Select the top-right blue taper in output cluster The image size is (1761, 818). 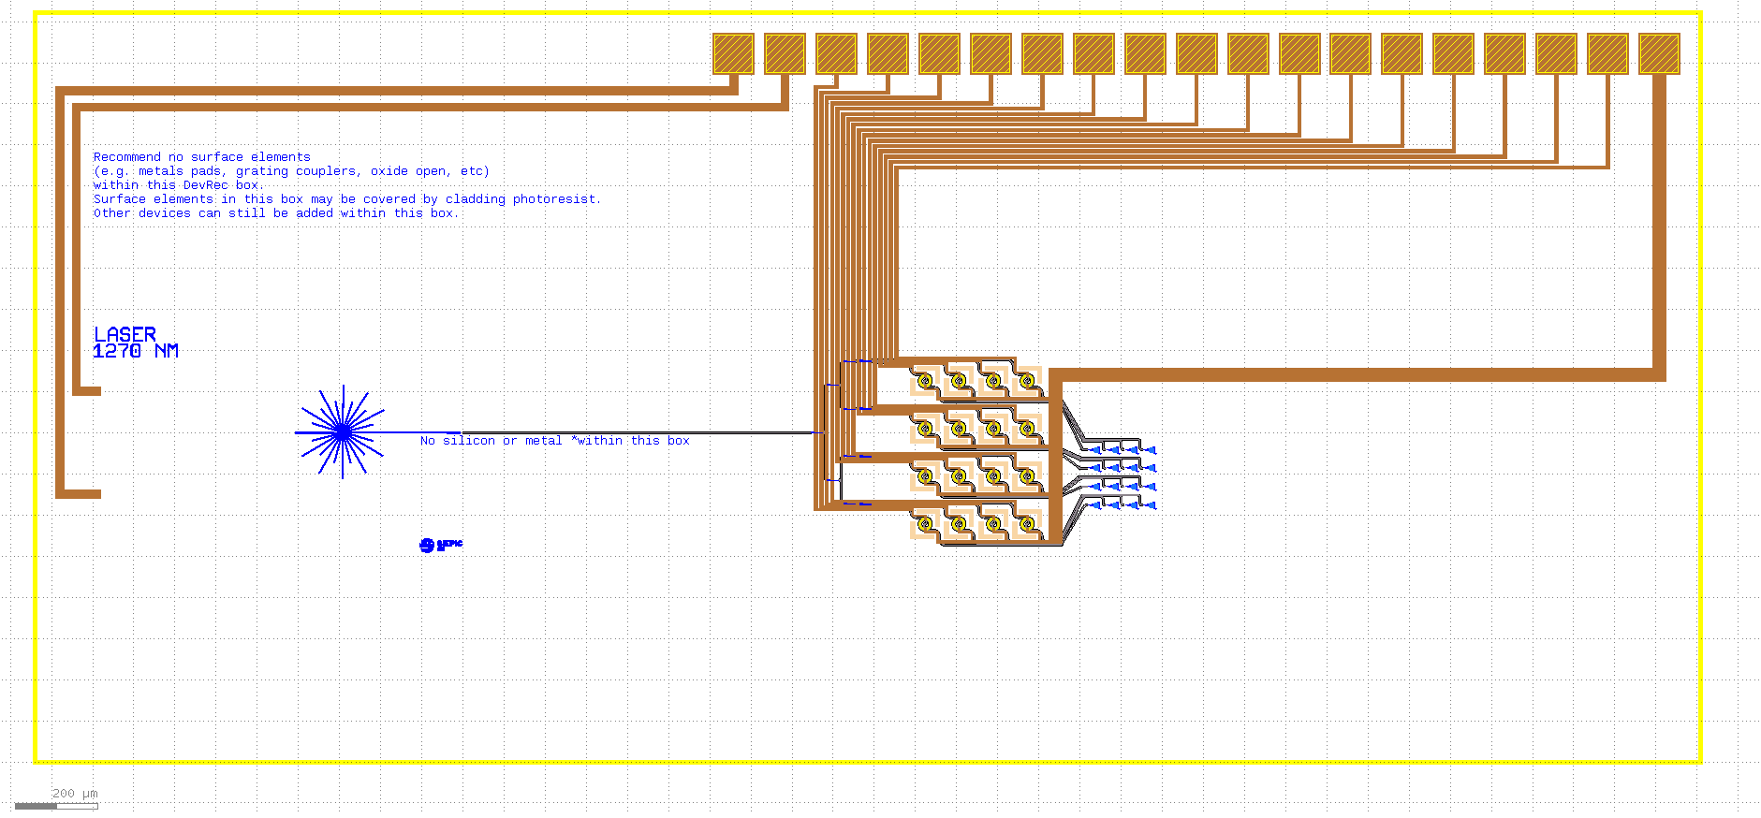(x=1151, y=450)
